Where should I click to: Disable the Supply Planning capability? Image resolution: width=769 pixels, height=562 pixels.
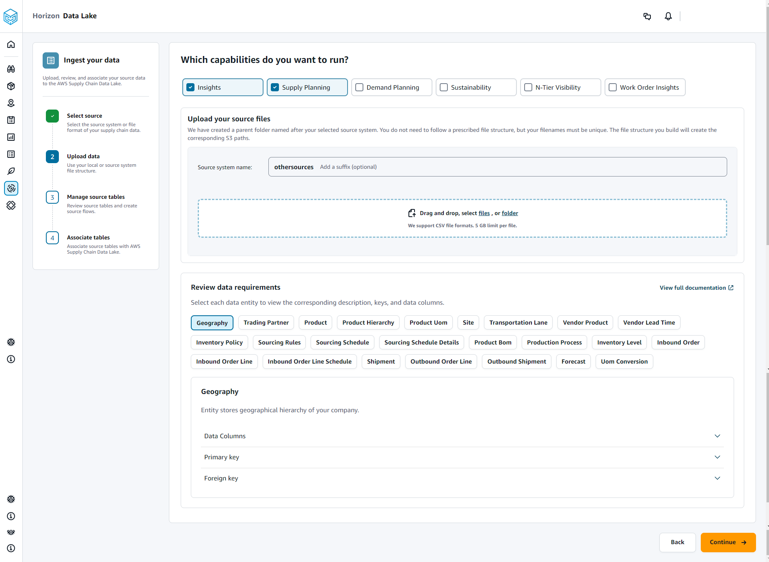click(275, 87)
